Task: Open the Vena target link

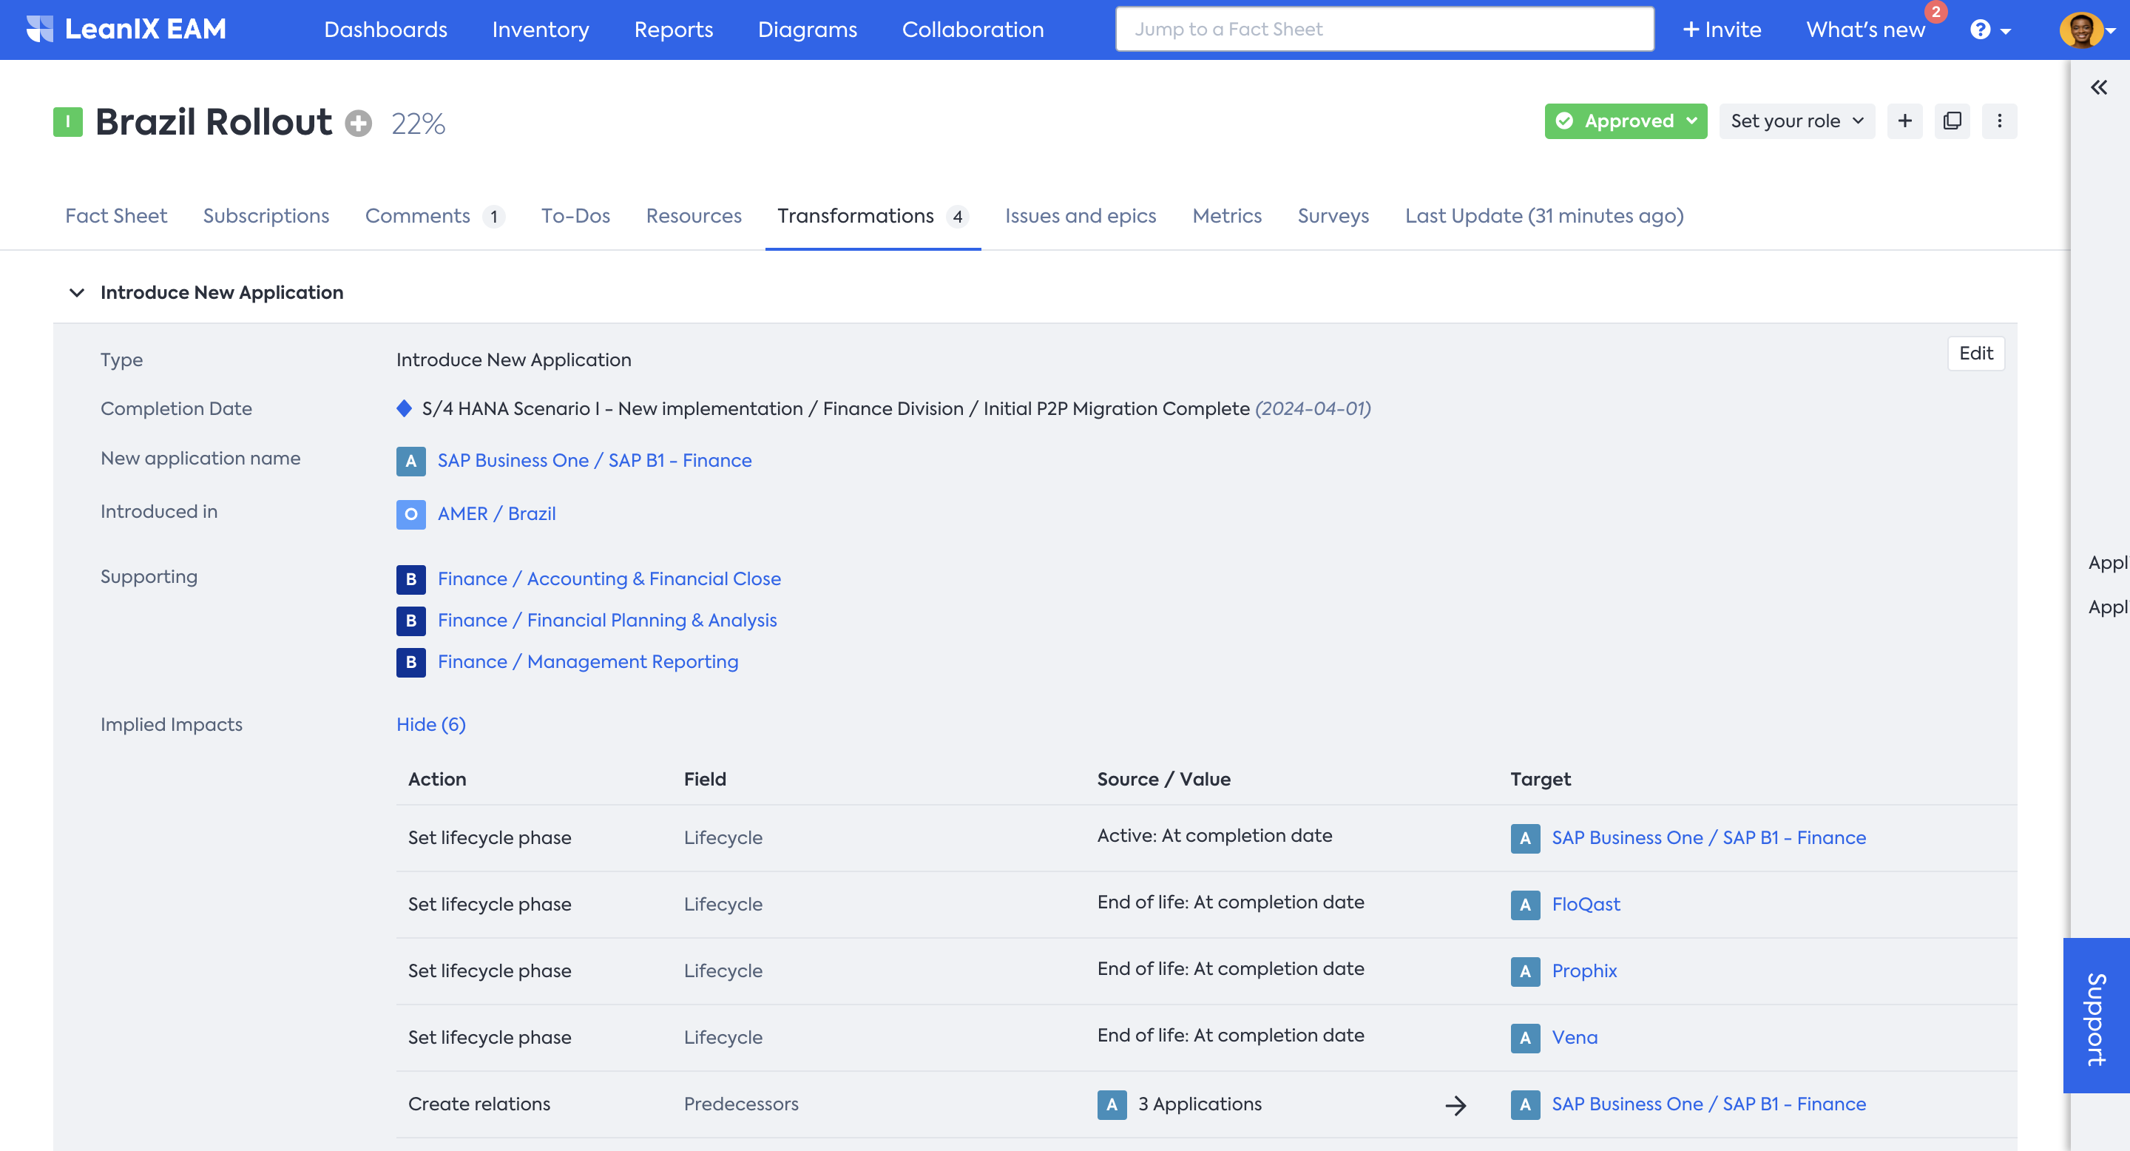Action: (x=1575, y=1038)
